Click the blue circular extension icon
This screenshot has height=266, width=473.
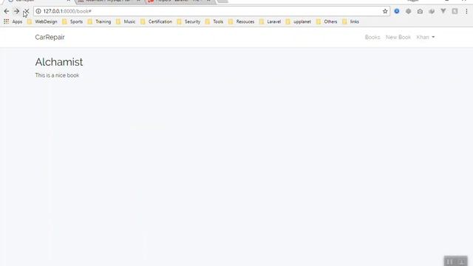(397, 11)
